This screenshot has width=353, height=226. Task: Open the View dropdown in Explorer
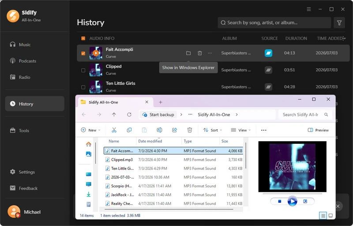click(240, 130)
